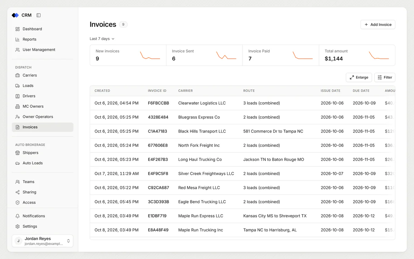
Task: Click the Notifications bell icon
Action: pyautogui.click(x=18, y=216)
